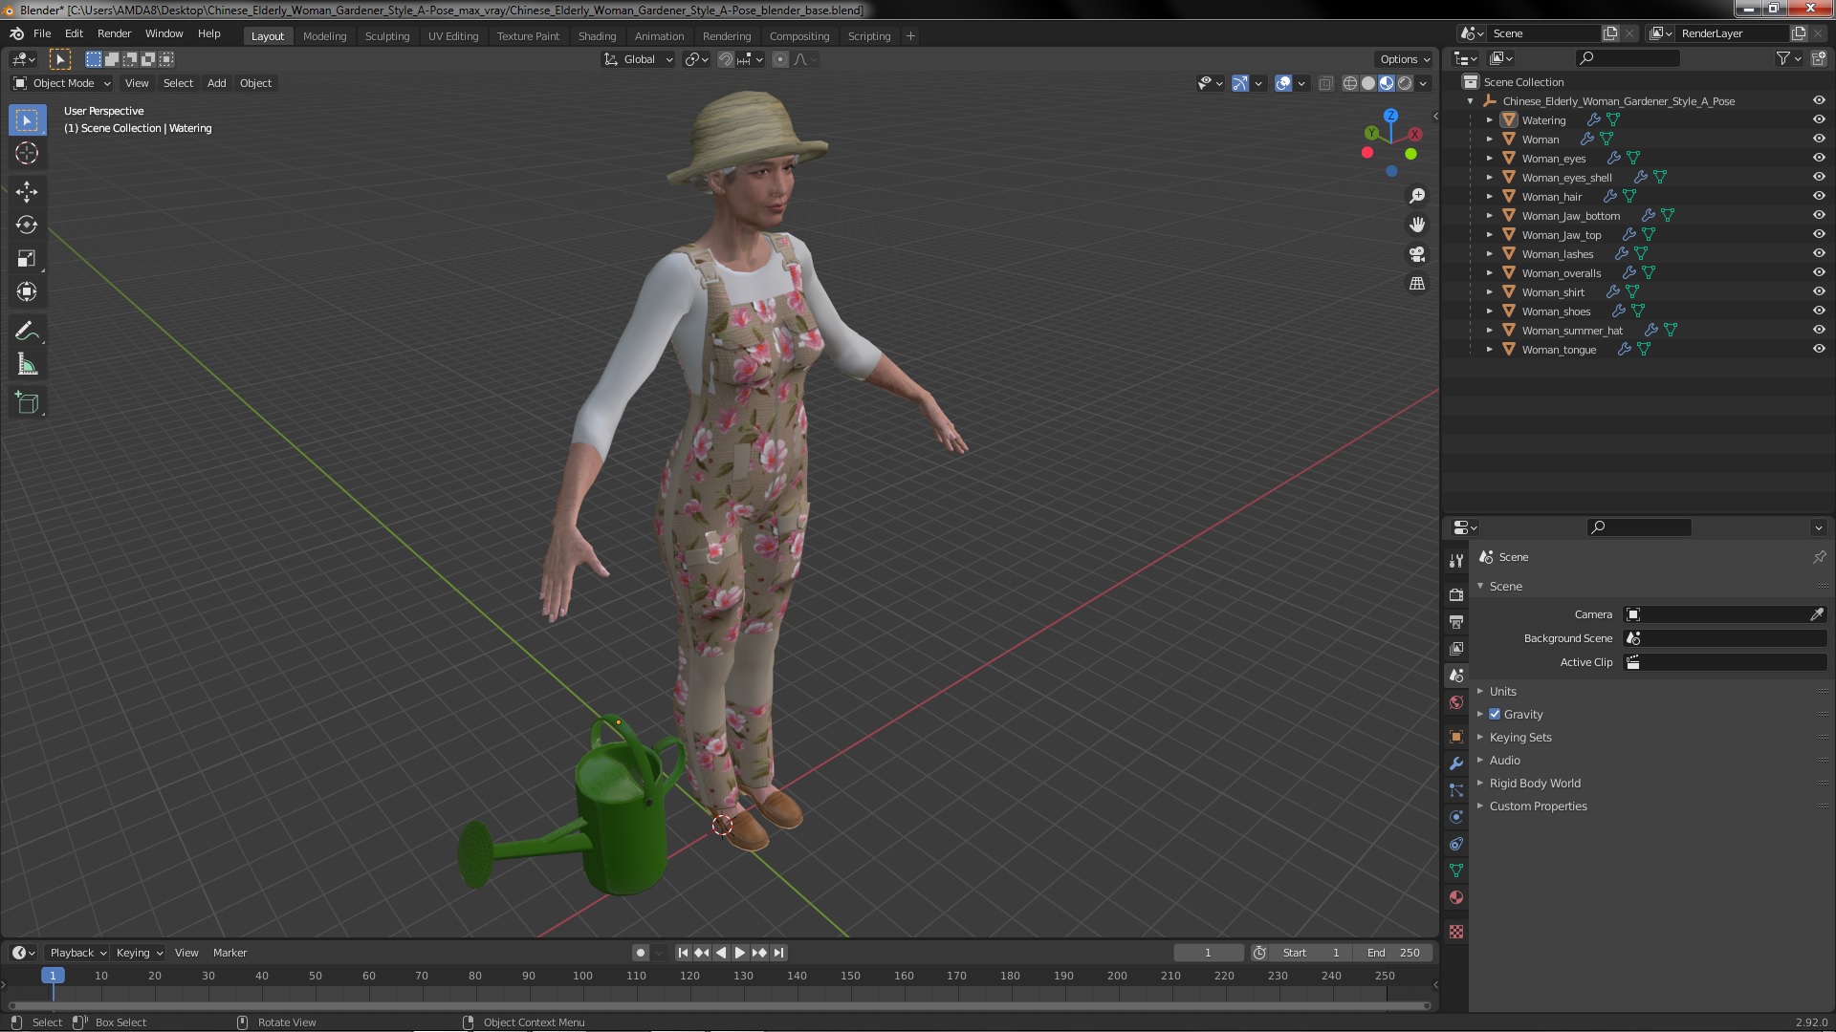Switch to the Modeling workspace tab

click(x=324, y=36)
